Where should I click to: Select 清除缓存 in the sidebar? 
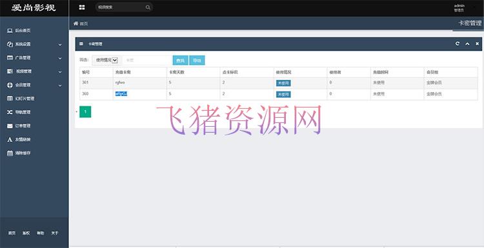23,153
